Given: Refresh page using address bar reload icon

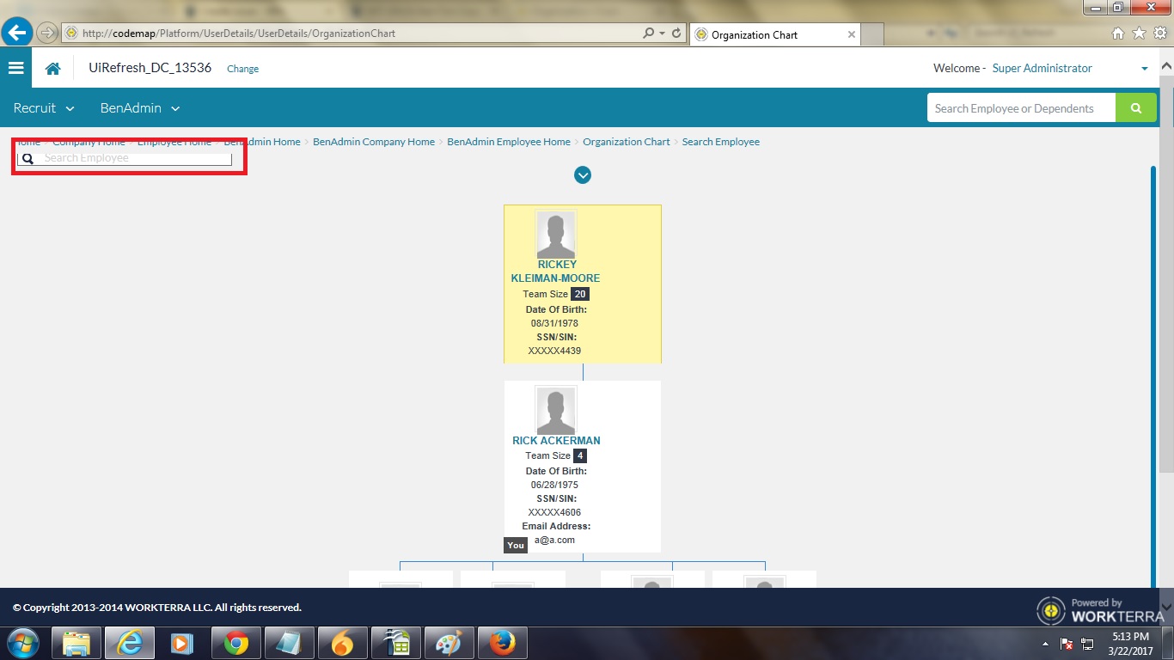Looking at the screenshot, I should pos(677,34).
